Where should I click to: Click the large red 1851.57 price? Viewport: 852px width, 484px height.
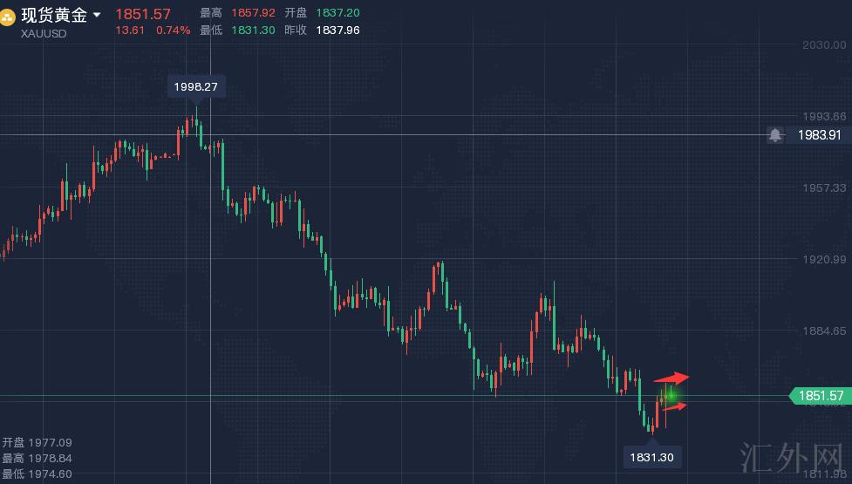[x=143, y=14]
